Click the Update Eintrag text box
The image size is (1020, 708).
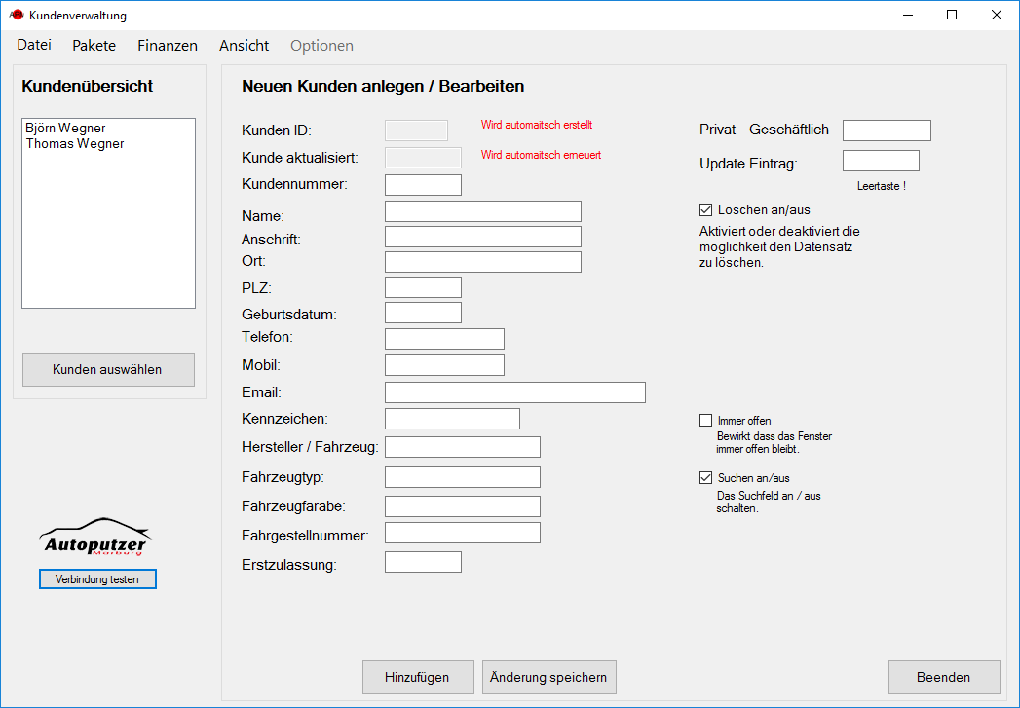pos(881,161)
